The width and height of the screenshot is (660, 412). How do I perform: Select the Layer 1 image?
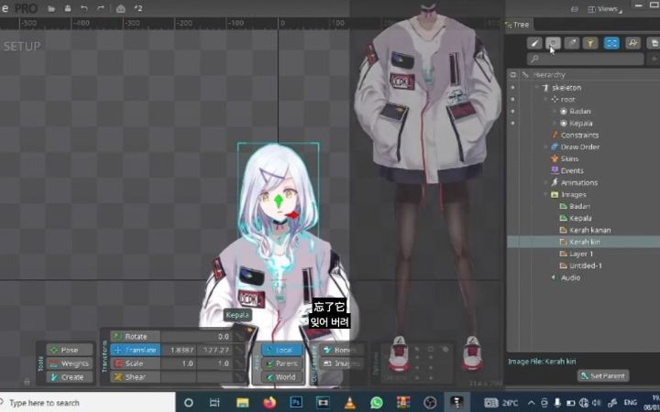[x=581, y=254]
